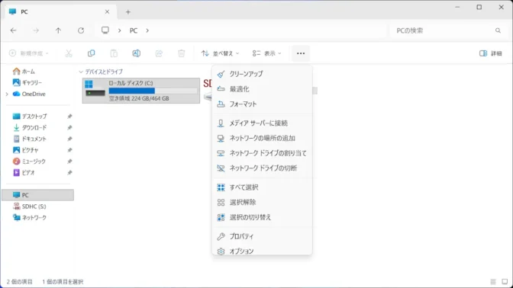Open the 表示 view dropdown
Image resolution: width=513 pixels, height=288 pixels.
[266, 53]
